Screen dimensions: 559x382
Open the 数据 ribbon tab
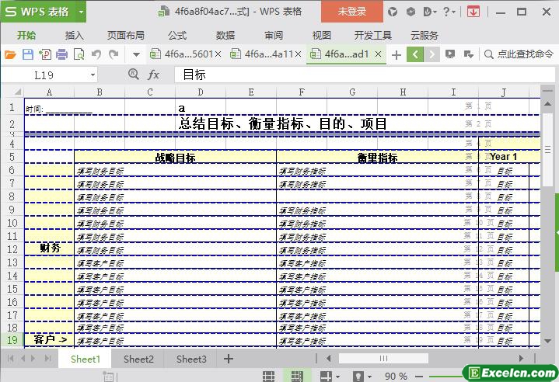pos(225,35)
